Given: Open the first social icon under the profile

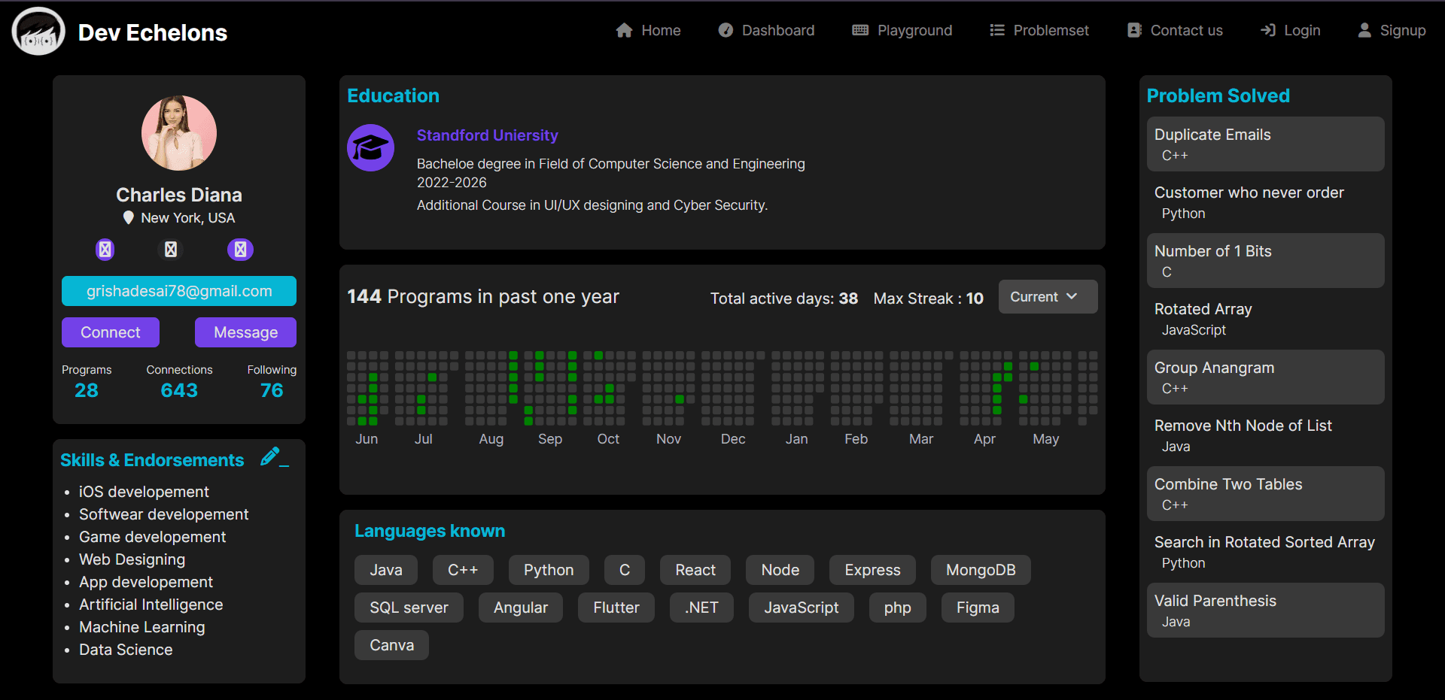Looking at the screenshot, I should [105, 249].
